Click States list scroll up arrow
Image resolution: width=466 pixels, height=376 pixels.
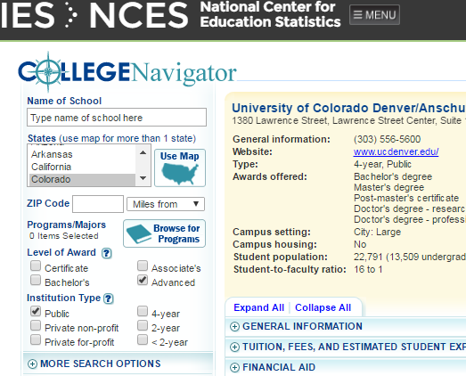(143, 152)
